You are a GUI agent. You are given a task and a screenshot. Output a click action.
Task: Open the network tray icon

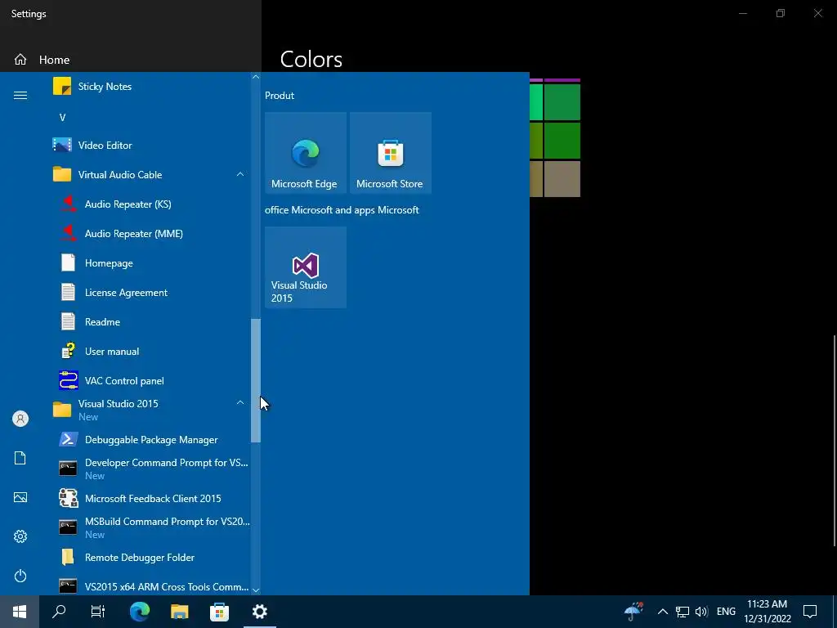click(683, 612)
